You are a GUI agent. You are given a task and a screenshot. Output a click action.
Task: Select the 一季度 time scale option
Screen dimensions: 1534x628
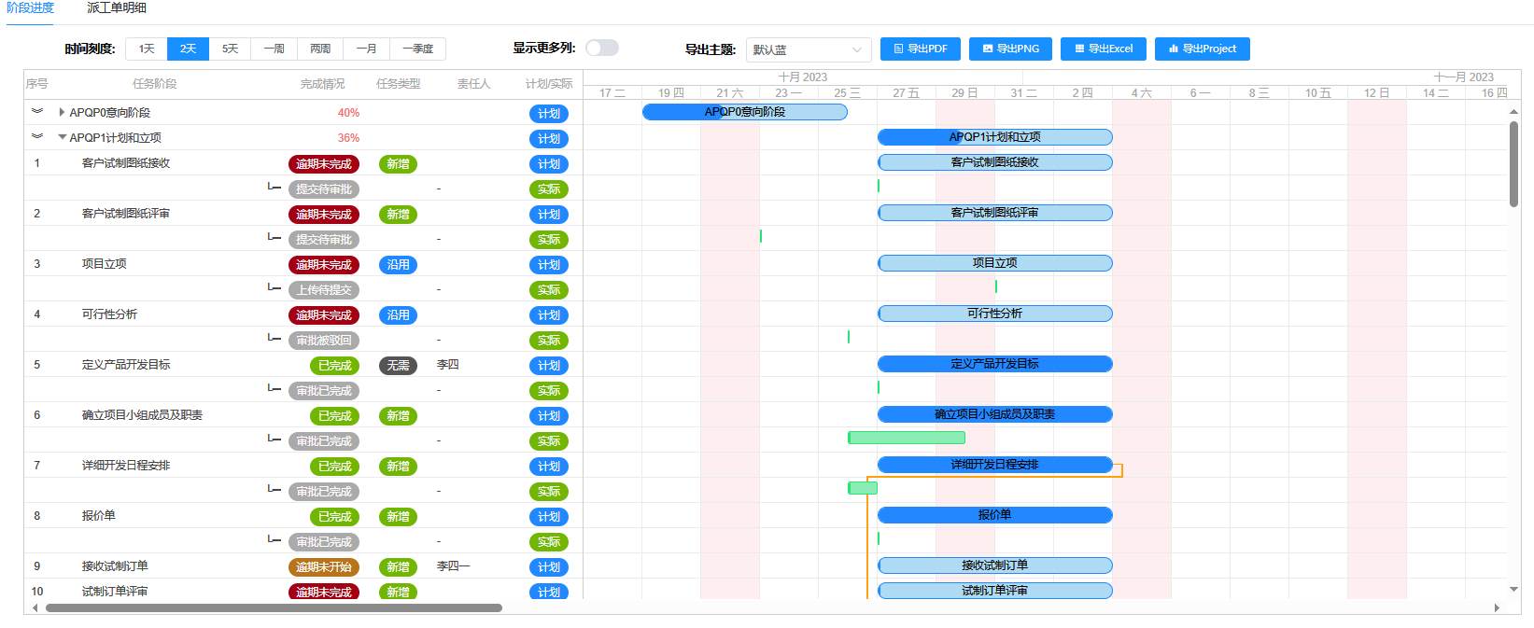(417, 49)
